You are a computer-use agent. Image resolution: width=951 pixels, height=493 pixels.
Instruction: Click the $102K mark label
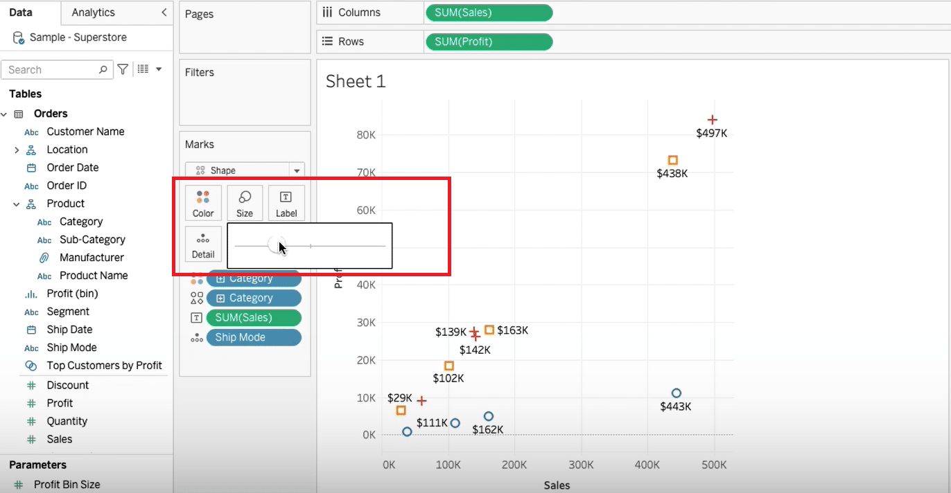click(448, 378)
